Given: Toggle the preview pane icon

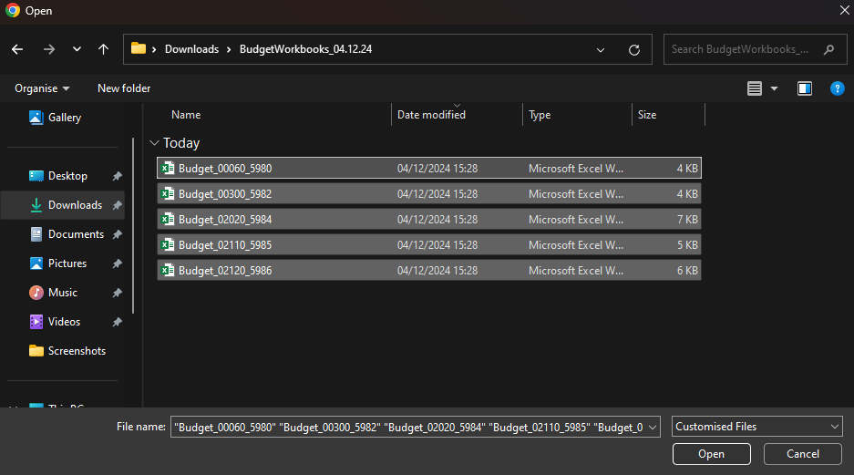Looking at the screenshot, I should point(805,88).
